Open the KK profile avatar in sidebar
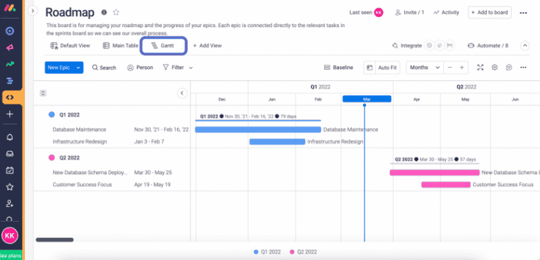Screen dimensions: 540x260 tap(10, 236)
